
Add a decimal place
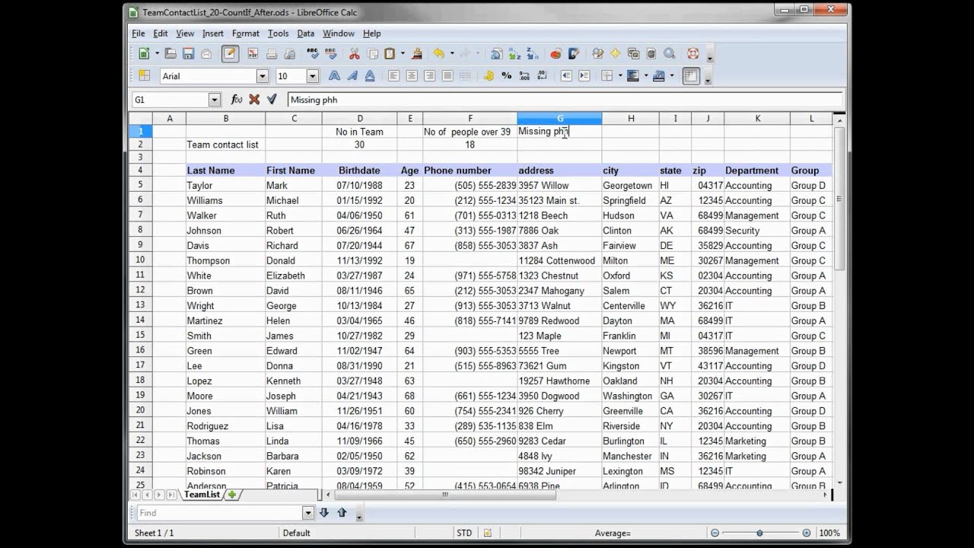[524, 76]
